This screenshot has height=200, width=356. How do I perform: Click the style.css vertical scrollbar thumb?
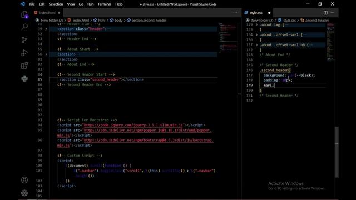click(x=337, y=152)
